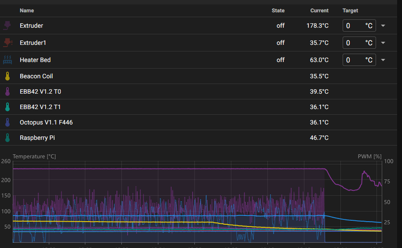Open Heater Bed target preset dropdown
The width and height of the screenshot is (402, 248).
pyautogui.click(x=383, y=60)
